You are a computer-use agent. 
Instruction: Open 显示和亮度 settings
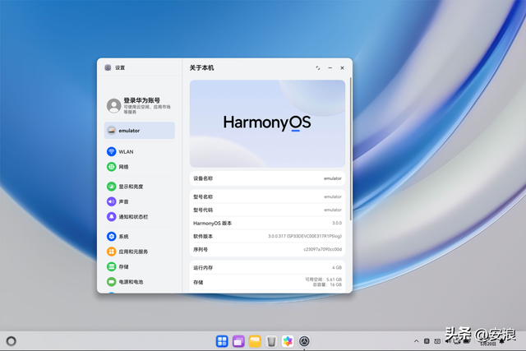coord(139,187)
